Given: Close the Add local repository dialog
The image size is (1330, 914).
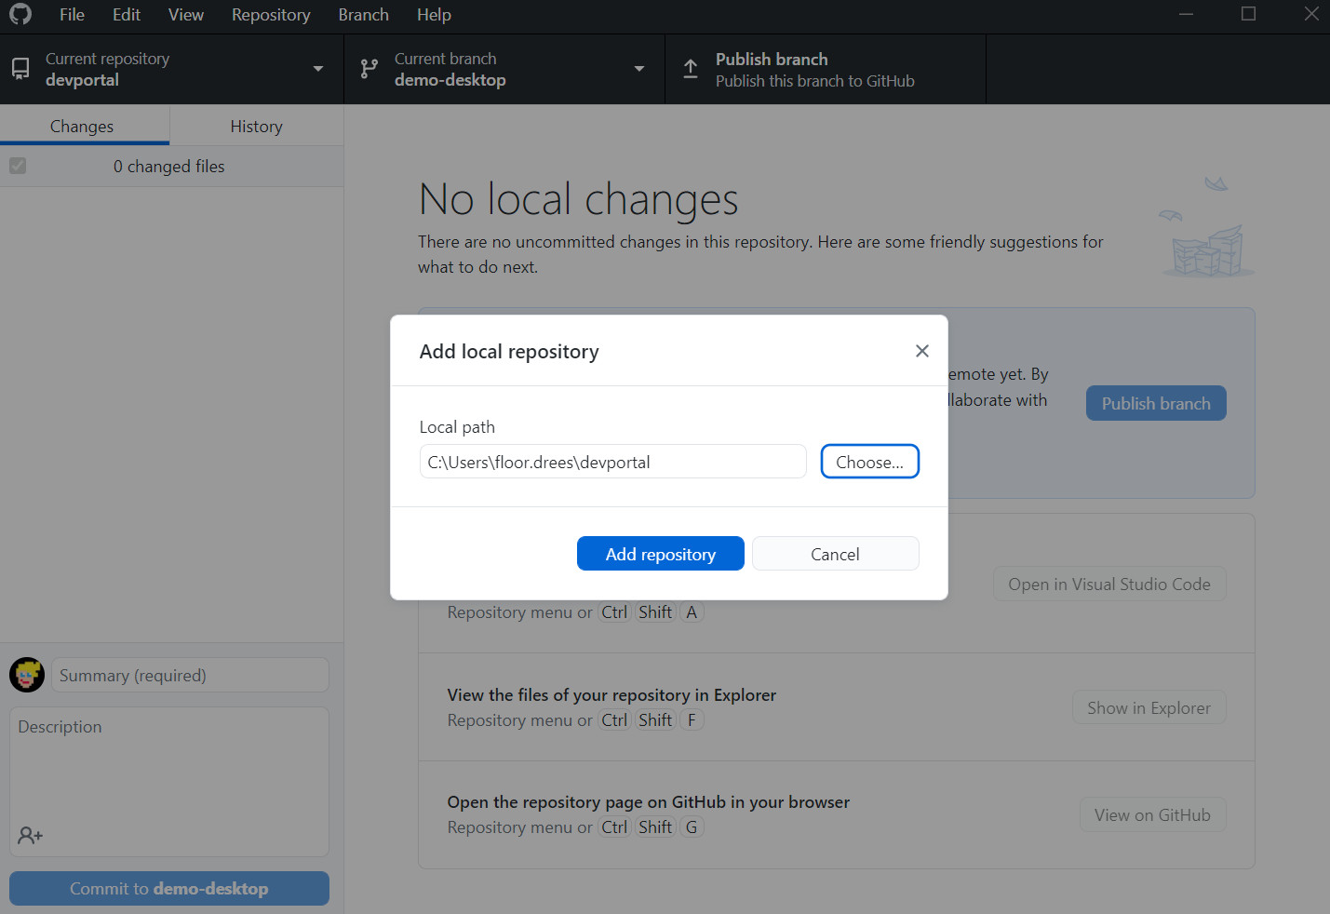Looking at the screenshot, I should (x=921, y=351).
